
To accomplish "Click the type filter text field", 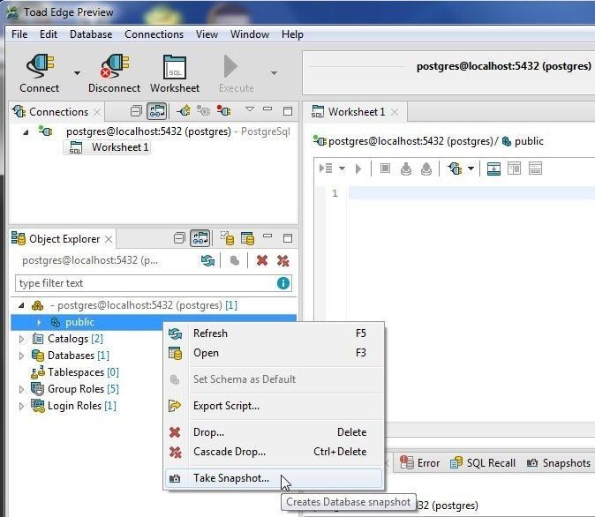I will click(x=154, y=283).
